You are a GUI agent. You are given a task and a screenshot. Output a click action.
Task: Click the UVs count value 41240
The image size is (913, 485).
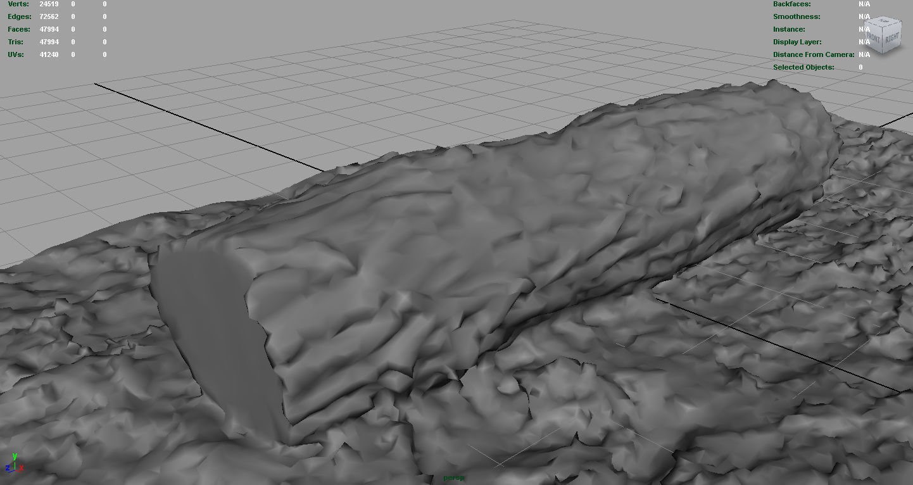[49, 54]
